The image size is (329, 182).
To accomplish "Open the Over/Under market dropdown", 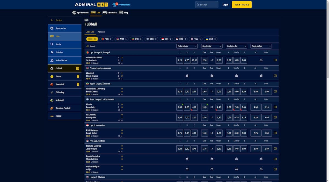I will [212, 46].
